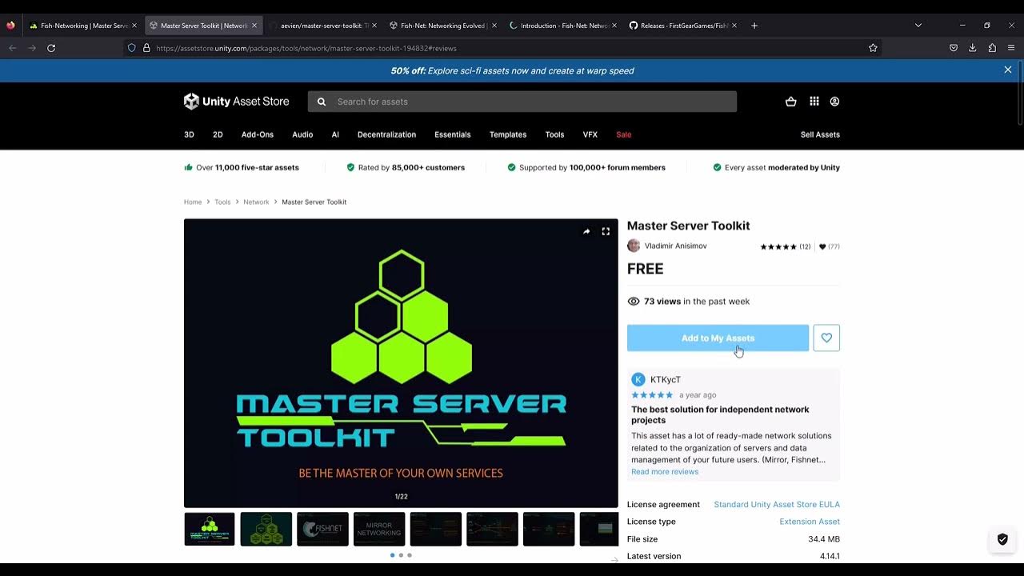The image size is (1024, 576).
Task: Click the Unity Asset Store logo
Action: (236, 102)
